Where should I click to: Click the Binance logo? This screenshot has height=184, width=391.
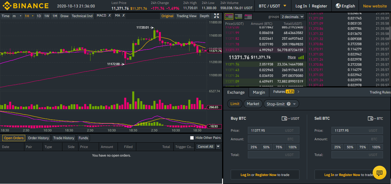(26, 6)
